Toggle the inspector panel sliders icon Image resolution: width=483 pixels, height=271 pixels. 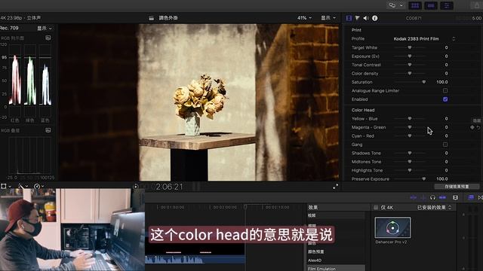pos(447,5)
